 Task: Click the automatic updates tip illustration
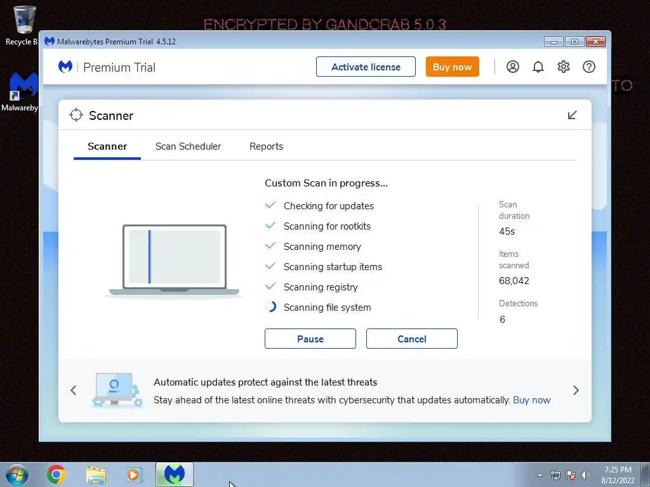click(117, 390)
